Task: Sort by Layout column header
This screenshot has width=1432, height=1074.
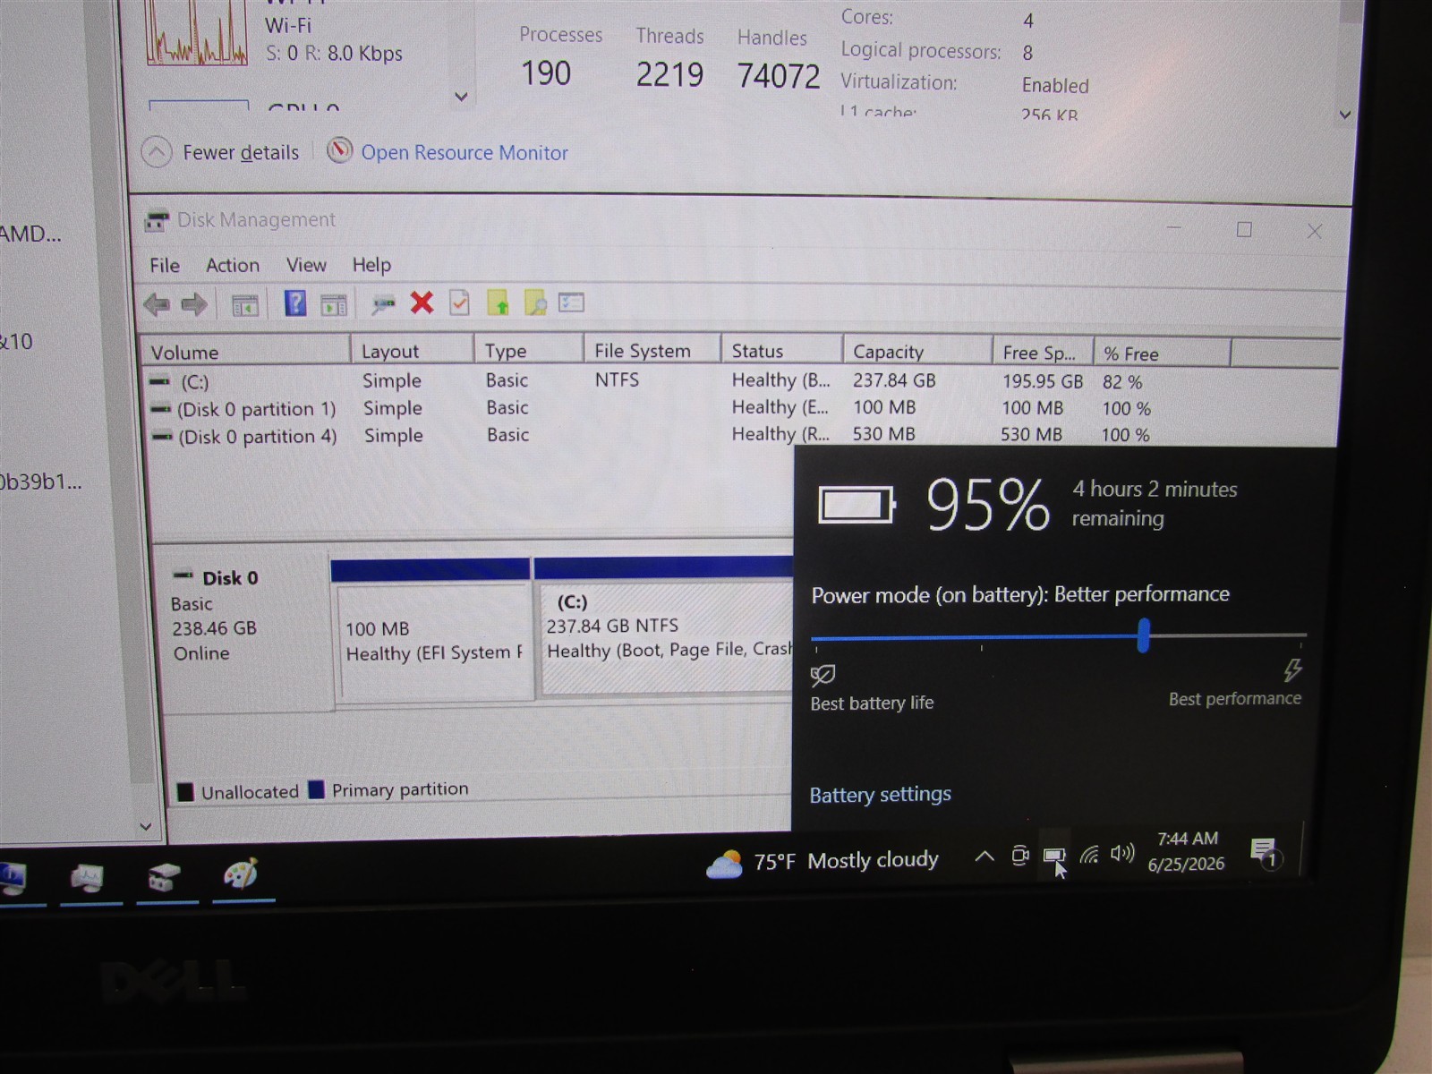Action: (412, 351)
